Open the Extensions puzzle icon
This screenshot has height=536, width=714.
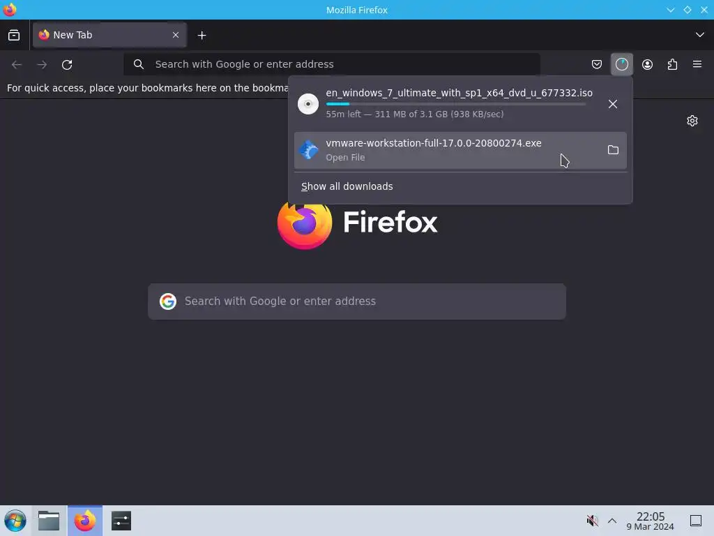[x=672, y=64]
